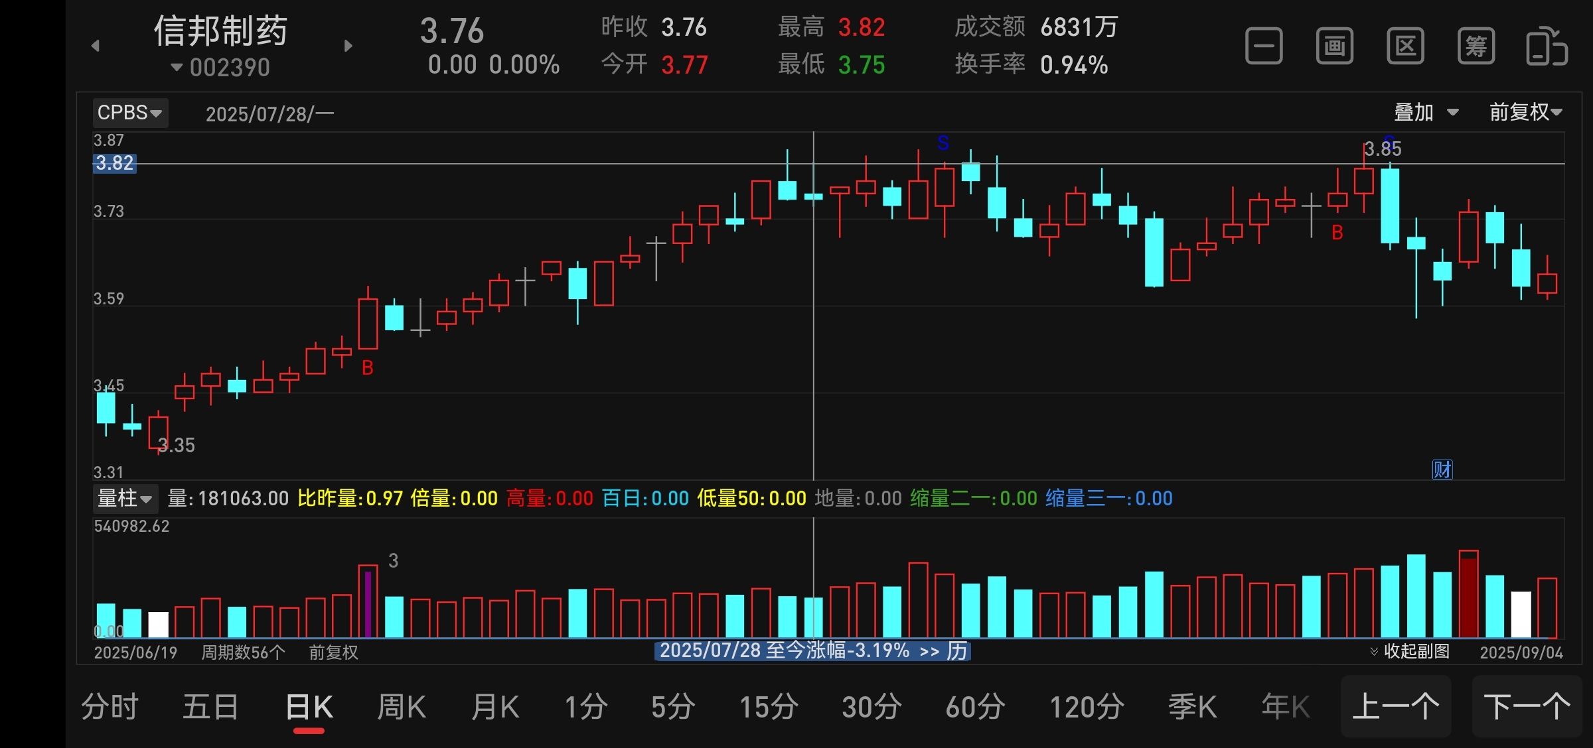The height and width of the screenshot is (748, 1593).
Task: Switch to the 分时 tab
Action: tap(110, 707)
